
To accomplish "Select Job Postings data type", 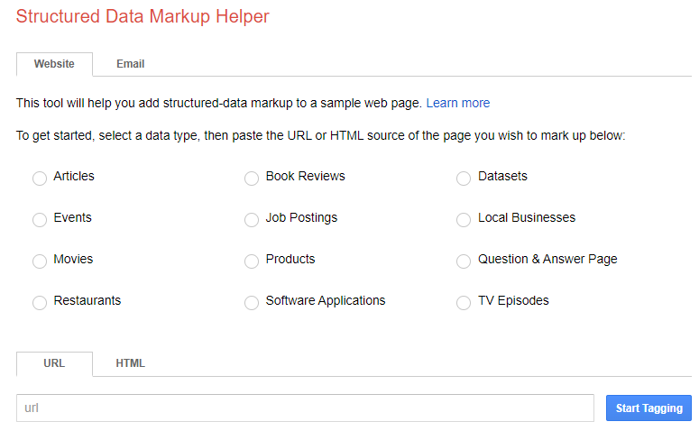I will 252,220.
